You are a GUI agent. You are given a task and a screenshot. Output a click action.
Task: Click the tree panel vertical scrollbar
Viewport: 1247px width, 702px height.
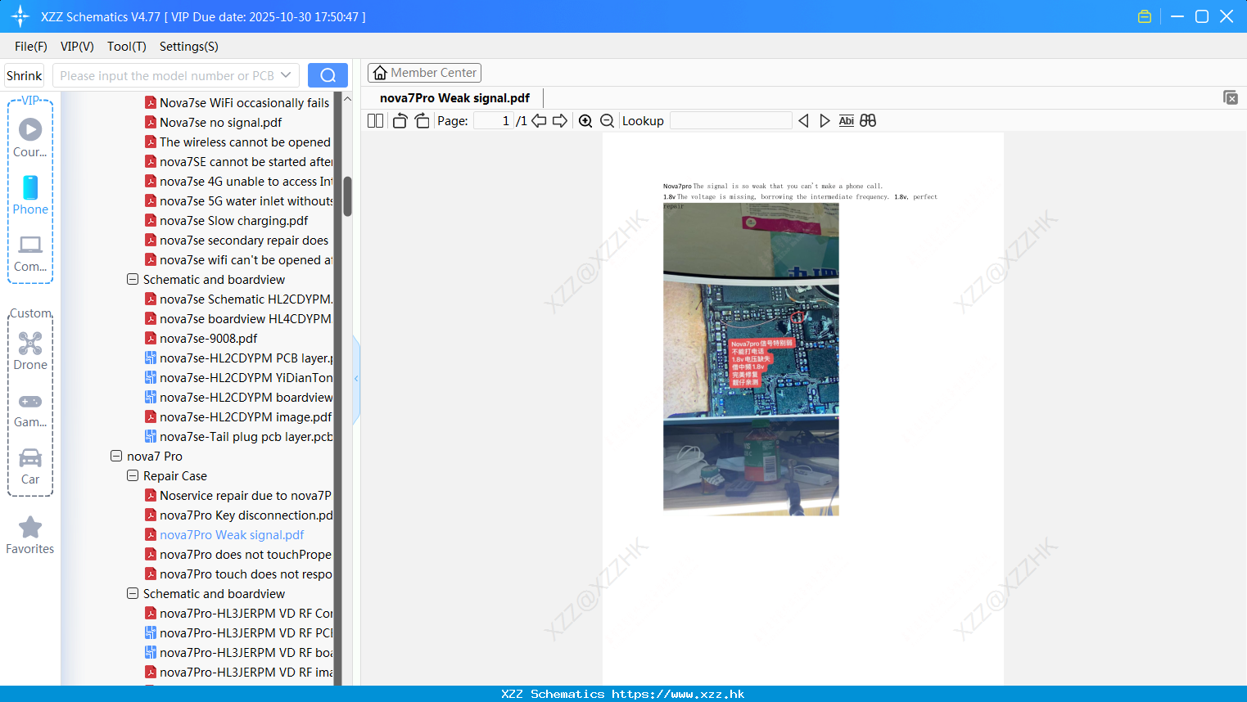[x=347, y=196]
